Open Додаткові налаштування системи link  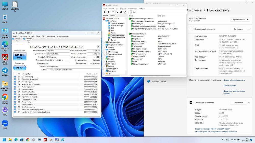click(x=234, y=92)
